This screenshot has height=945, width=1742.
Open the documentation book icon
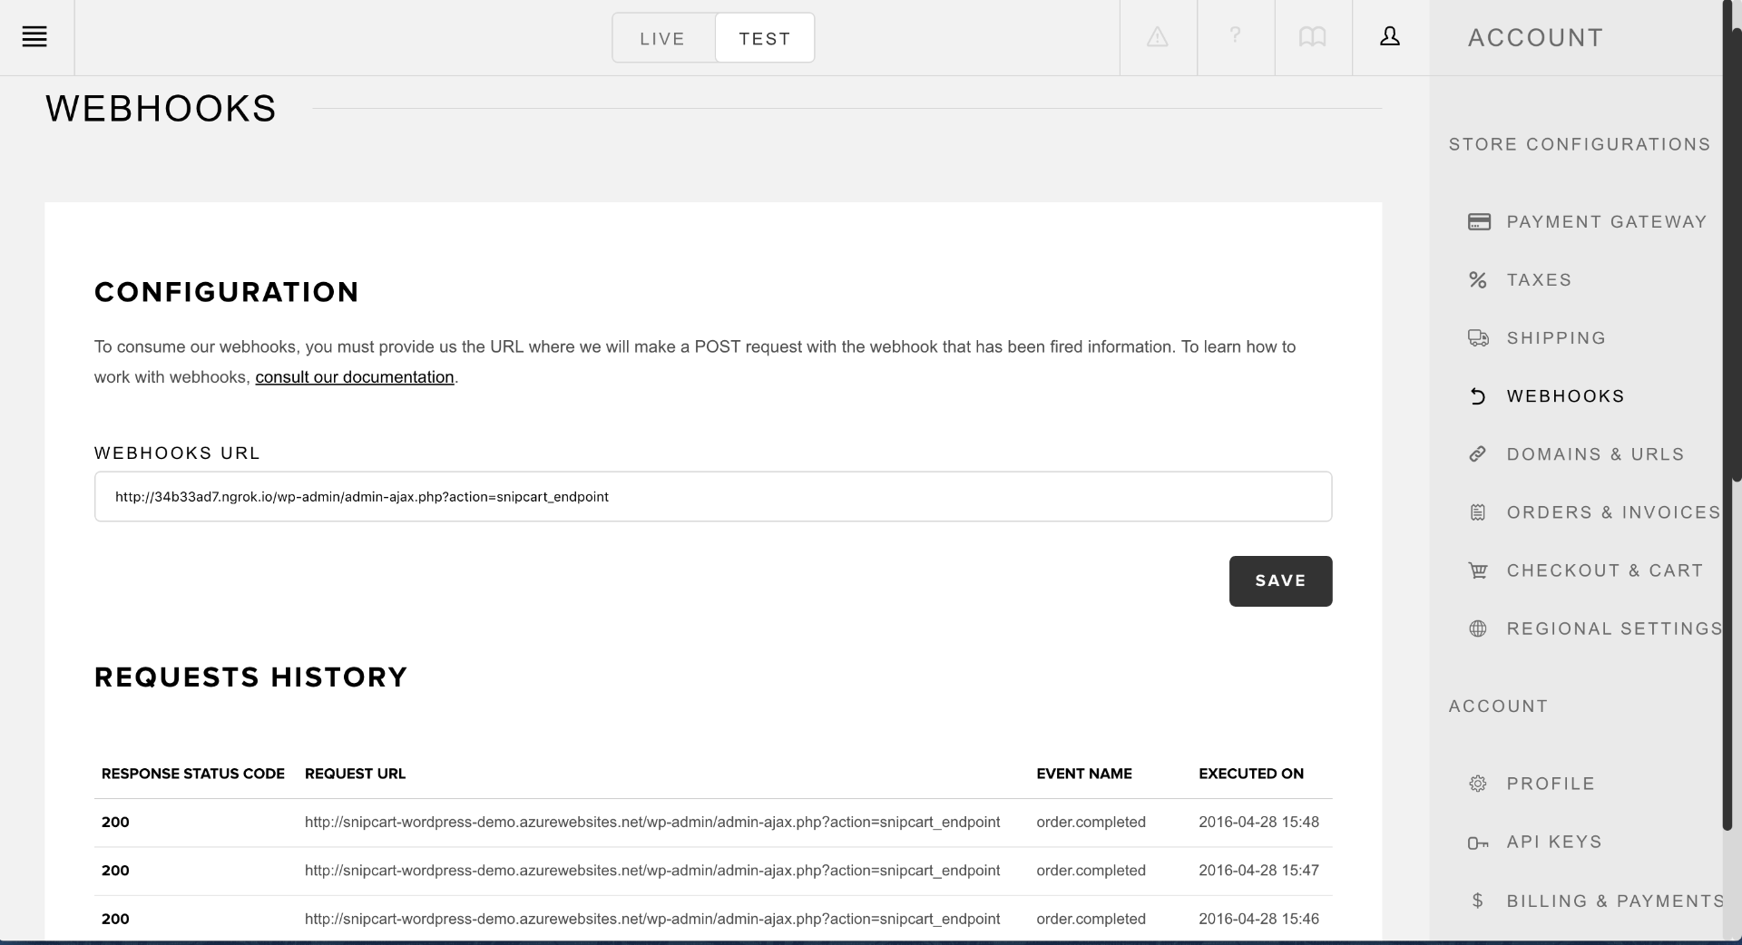(x=1312, y=37)
